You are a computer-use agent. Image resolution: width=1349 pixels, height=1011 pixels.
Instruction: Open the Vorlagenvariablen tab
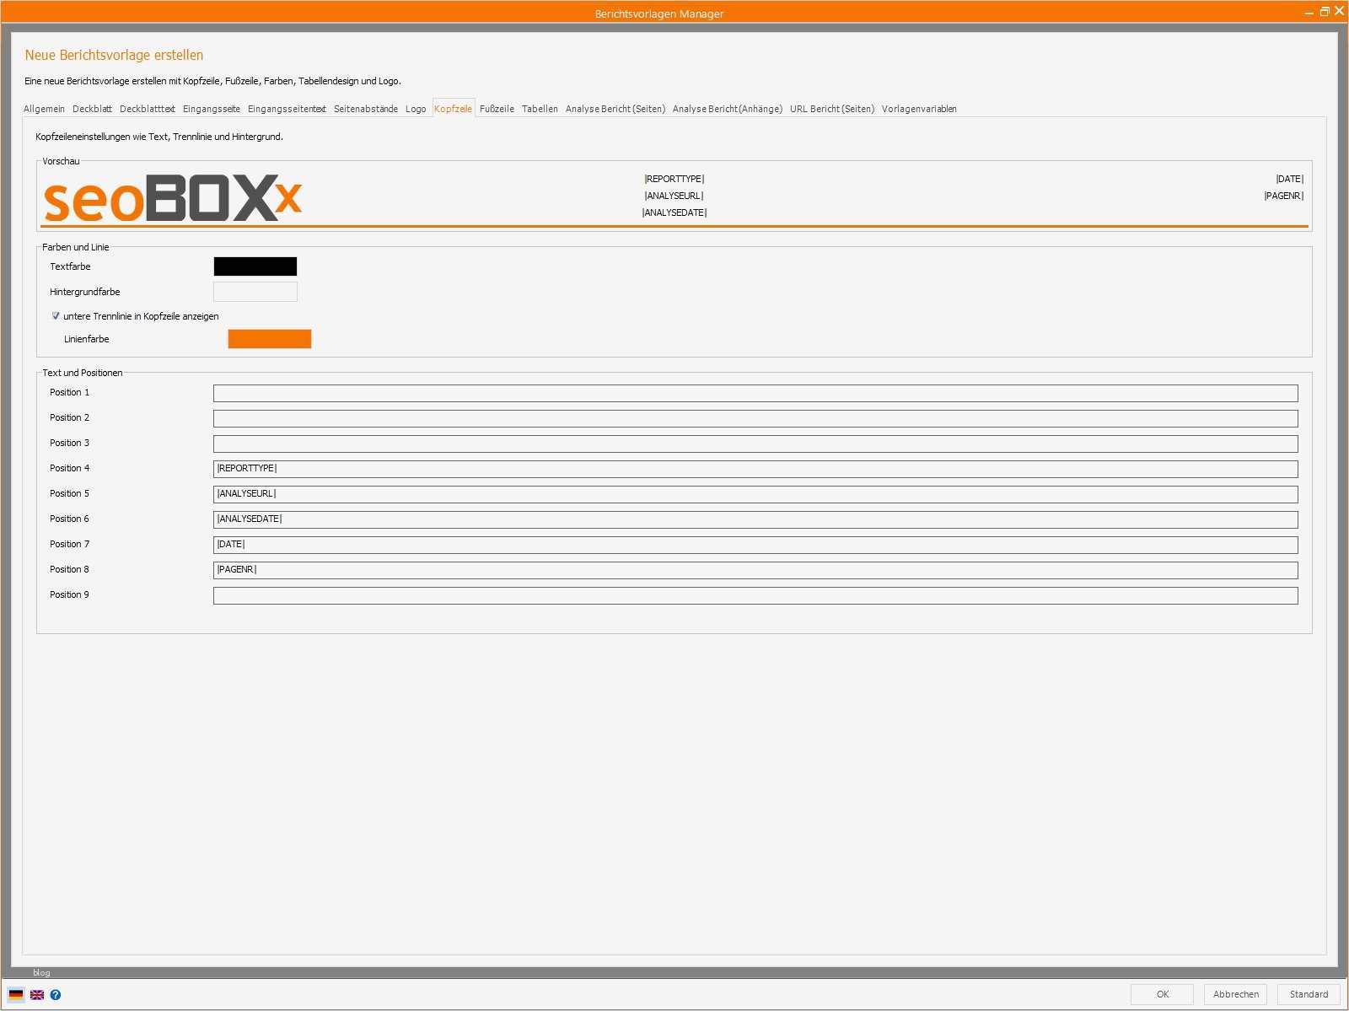coord(919,109)
